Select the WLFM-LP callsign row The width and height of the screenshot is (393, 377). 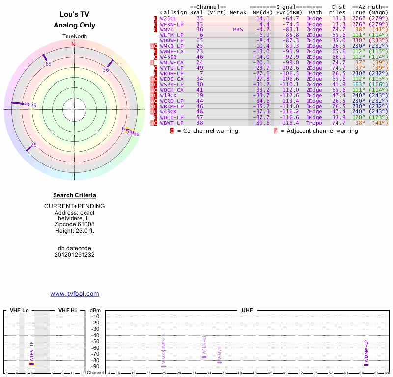171,35
